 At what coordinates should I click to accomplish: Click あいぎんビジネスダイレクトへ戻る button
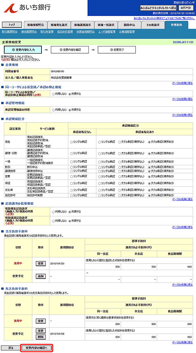(x=158, y=8)
